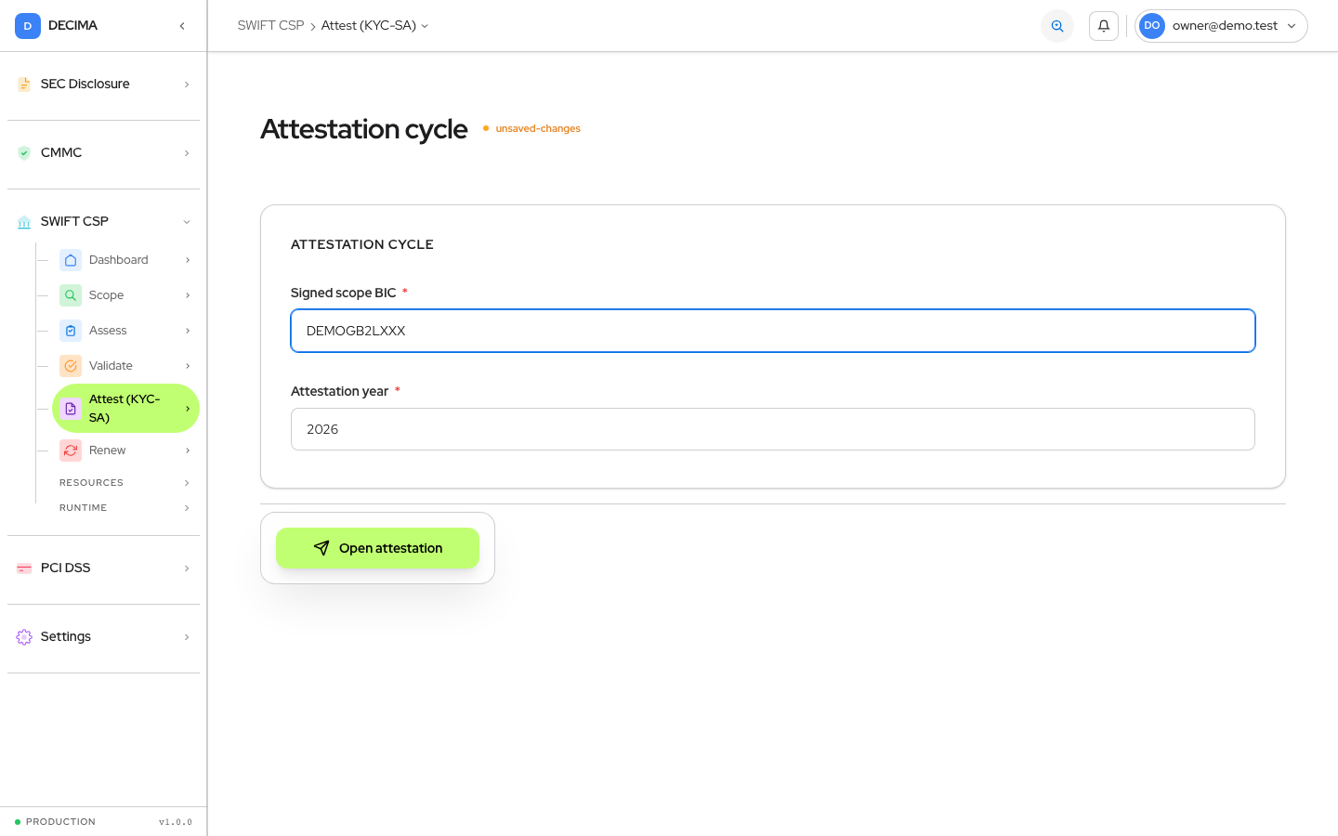The image size is (1338, 836).
Task: Select the Renew nav item
Action: click(x=125, y=451)
